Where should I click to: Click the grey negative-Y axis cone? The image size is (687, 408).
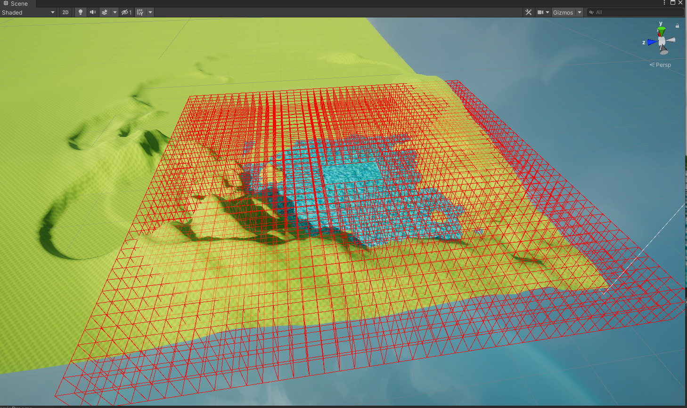663,50
